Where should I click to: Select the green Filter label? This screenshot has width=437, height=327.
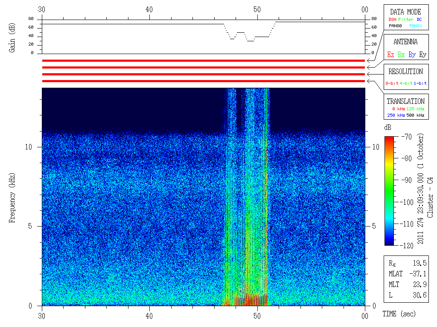[x=406, y=20]
